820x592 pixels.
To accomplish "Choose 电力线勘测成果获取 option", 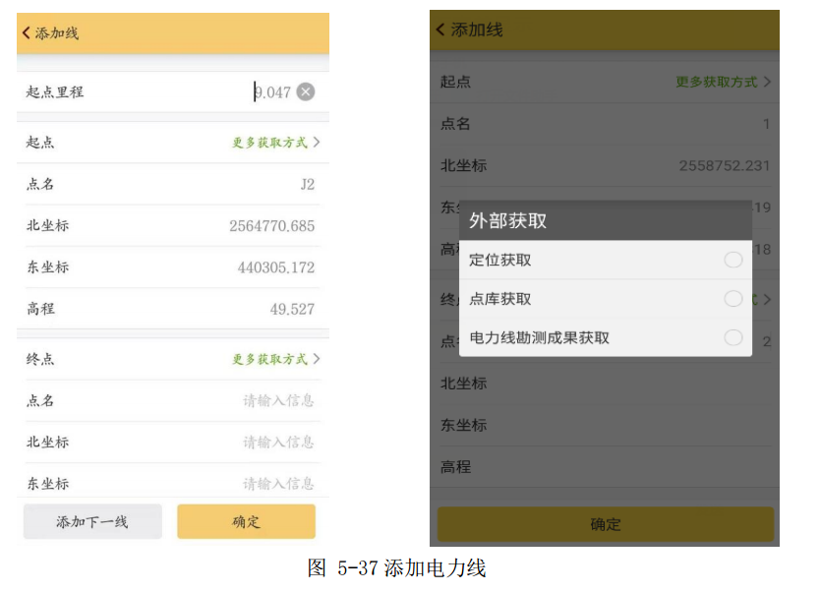I will pyautogui.click(x=732, y=338).
